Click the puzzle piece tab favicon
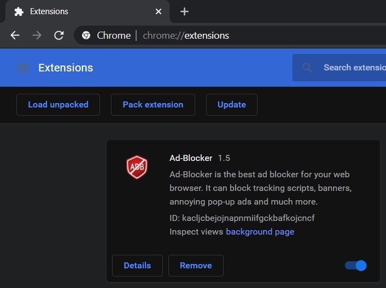This screenshot has width=386, height=288. [x=19, y=11]
